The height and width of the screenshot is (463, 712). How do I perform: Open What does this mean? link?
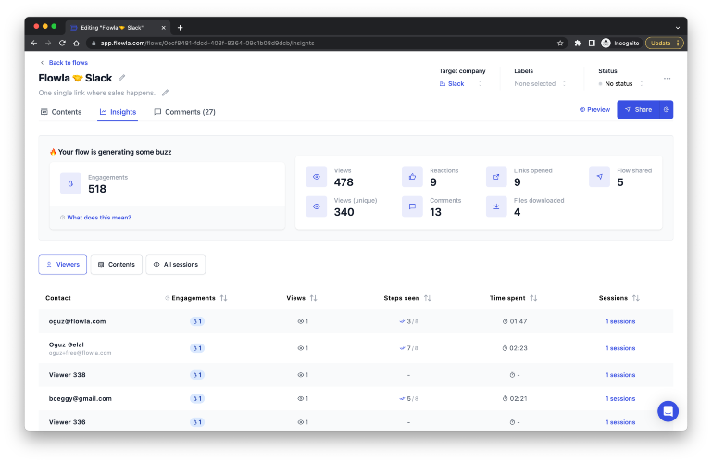click(x=95, y=218)
